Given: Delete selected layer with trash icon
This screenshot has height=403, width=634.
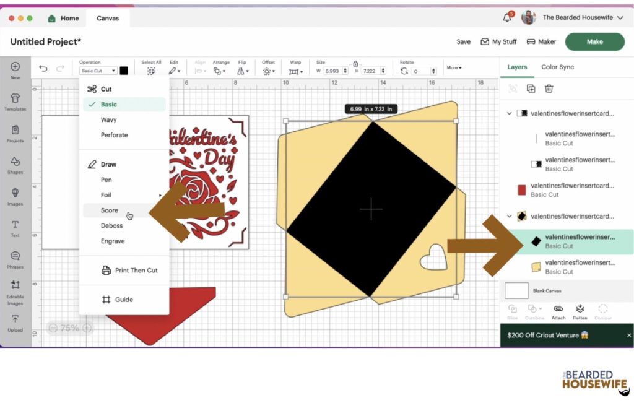Looking at the screenshot, I should coord(549,89).
